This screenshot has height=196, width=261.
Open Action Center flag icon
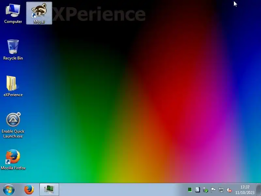[213, 190]
